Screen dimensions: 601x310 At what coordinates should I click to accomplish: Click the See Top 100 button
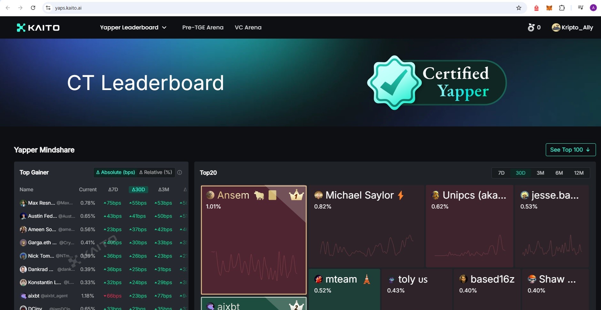click(x=570, y=150)
